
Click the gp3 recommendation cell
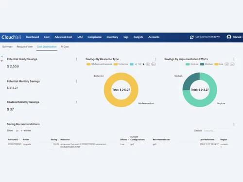tap(155, 144)
